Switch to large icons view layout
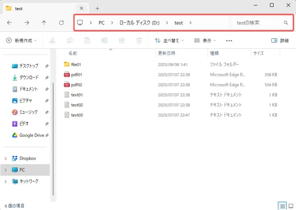This screenshot has height=210, width=296. (291, 206)
